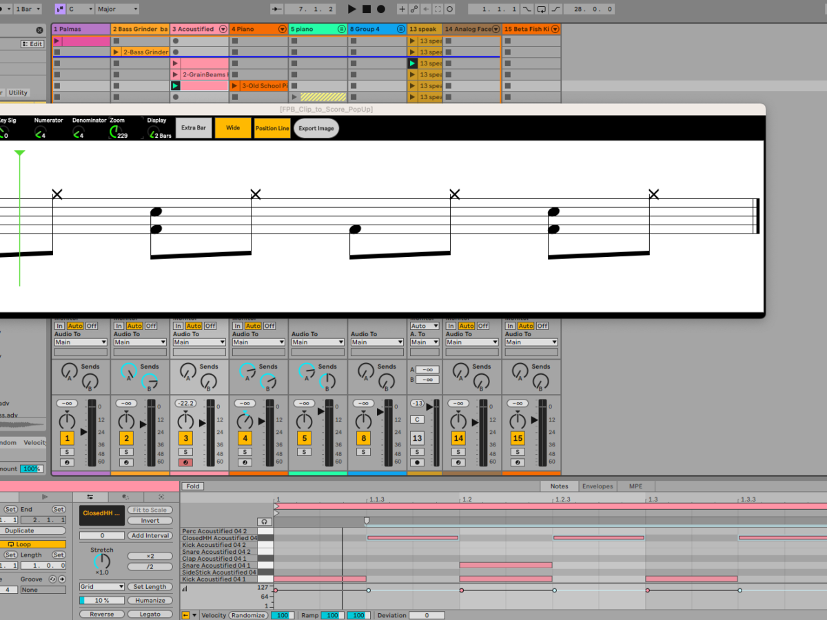
Task: Launch the 3-Old School Piano clip
Action: pos(235,86)
